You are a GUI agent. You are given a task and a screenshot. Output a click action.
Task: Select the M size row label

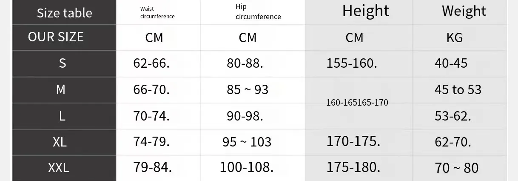(61, 89)
